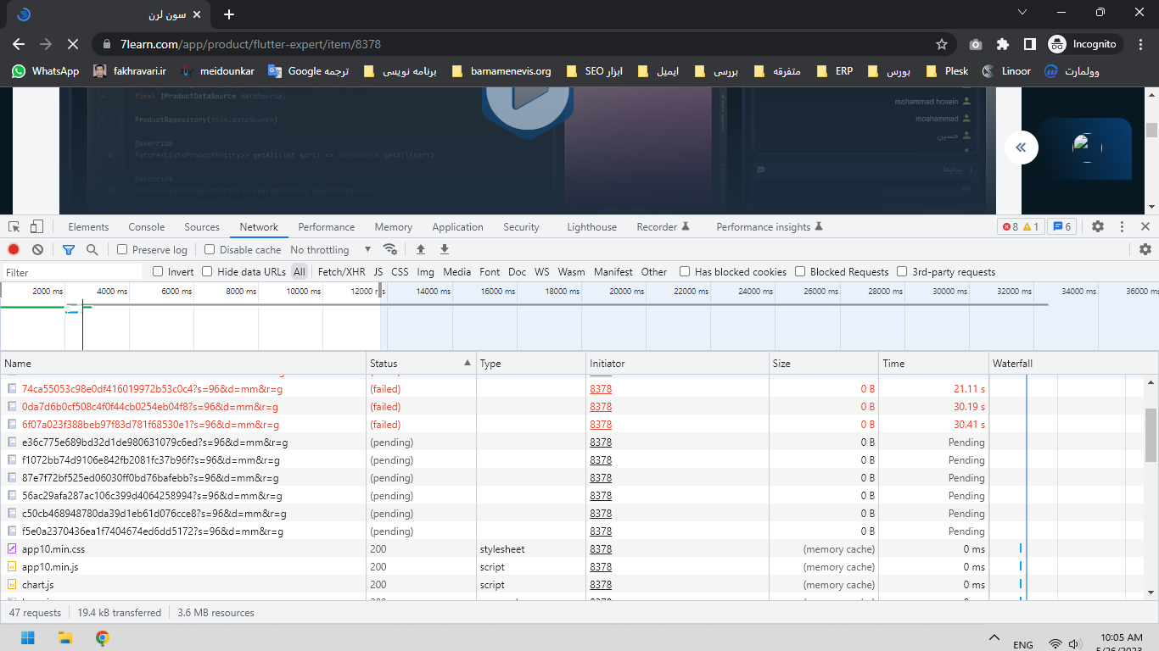Check Blocked Requests checkbox
The height and width of the screenshot is (651, 1159).
[x=800, y=271]
